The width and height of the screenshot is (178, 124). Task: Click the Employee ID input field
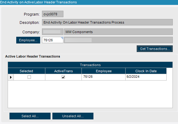[53, 40]
